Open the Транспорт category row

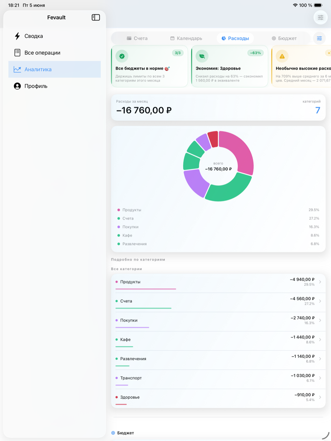[218, 379]
